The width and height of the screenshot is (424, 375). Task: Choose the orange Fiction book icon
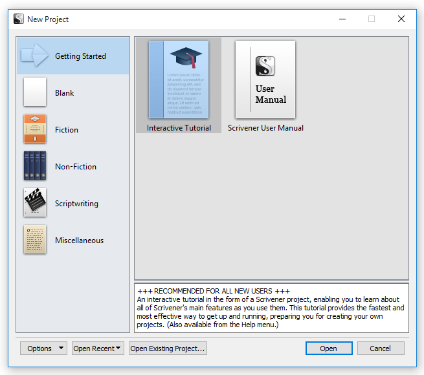[35, 129]
